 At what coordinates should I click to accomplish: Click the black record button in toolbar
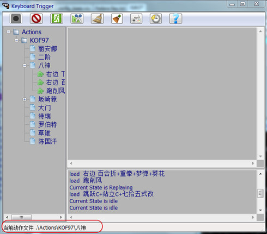point(16,18)
